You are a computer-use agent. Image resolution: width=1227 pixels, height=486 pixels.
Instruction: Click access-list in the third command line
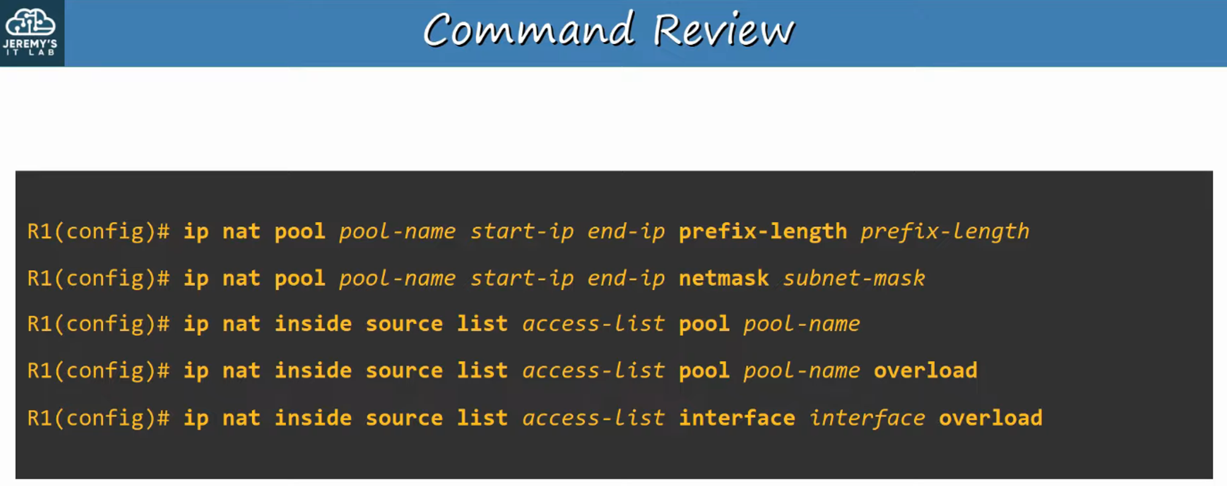pos(593,324)
